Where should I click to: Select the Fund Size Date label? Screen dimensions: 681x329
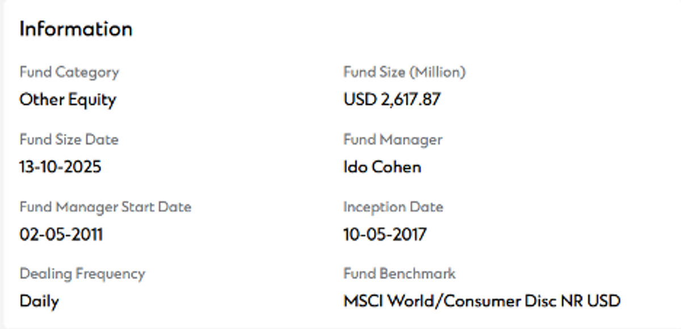click(x=69, y=140)
